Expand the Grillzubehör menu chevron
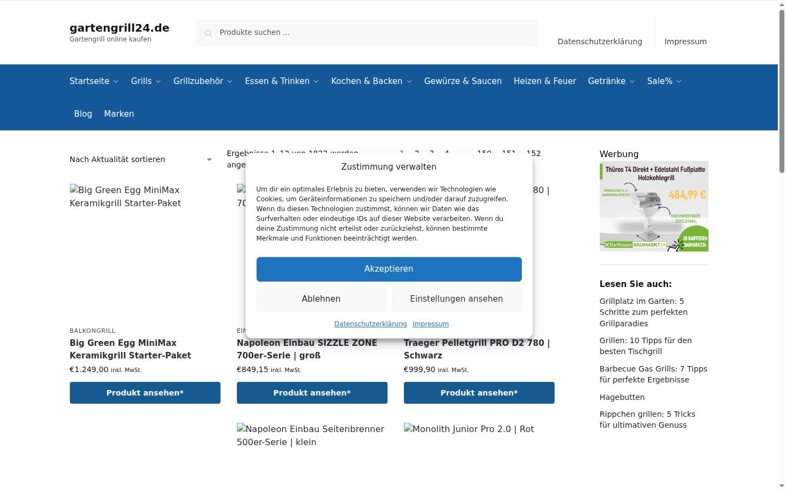 click(230, 81)
